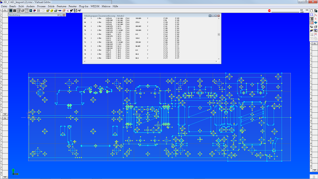Screen dimensions: 318x179
Task: Open the Prozess menu
Action: pyautogui.click(x=41, y=6)
